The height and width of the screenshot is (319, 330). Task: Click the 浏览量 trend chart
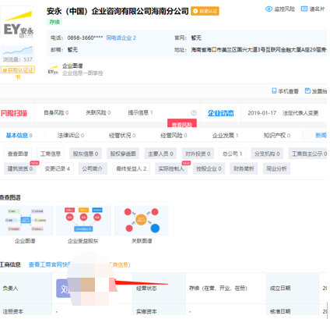[18, 51]
